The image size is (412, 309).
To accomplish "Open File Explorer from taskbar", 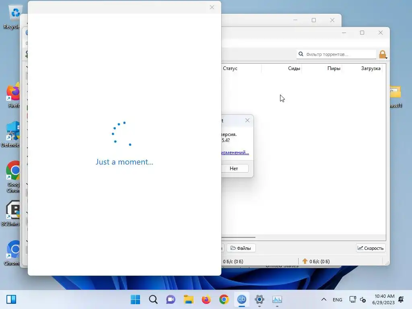I will click(188, 299).
